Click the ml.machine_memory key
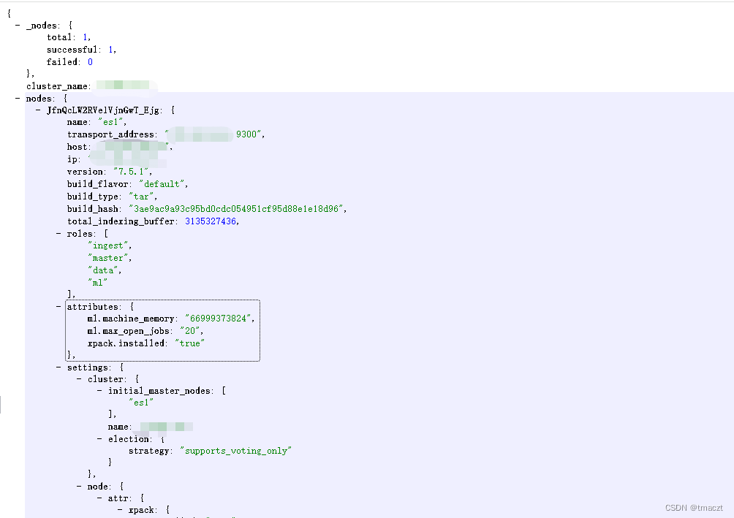Viewport: 734px width, 518px height. pos(131,319)
